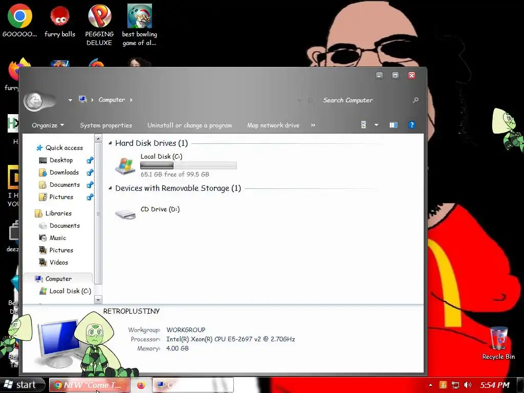The height and width of the screenshot is (393, 524).
Task: Click arrow before Computer in breadcrumb
Action: click(92, 100)
